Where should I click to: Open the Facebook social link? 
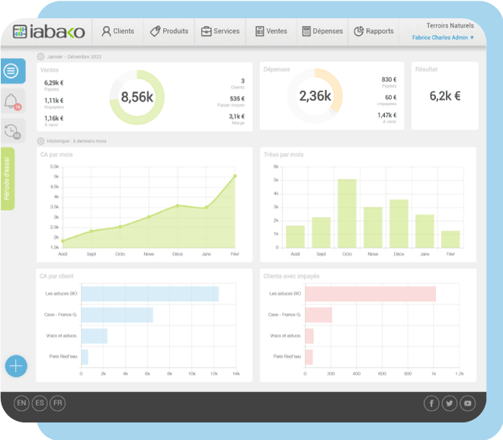point(432,403)
